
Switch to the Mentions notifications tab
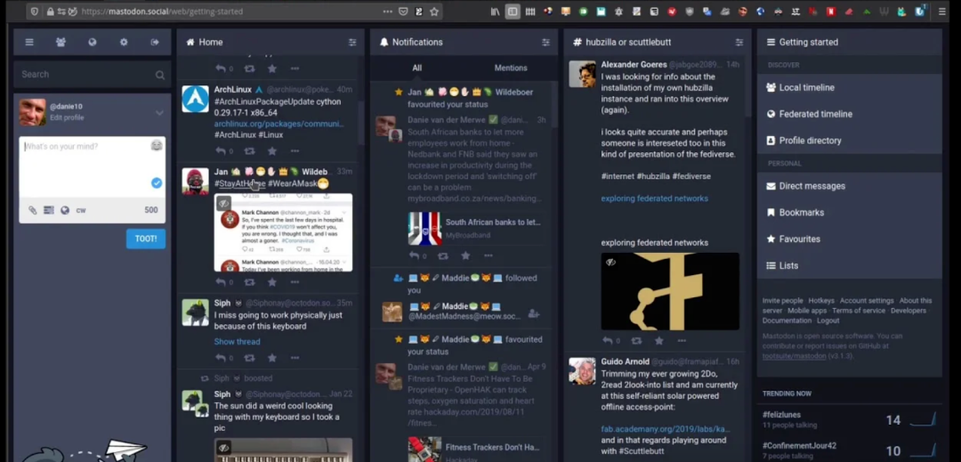tap(511, 68)
